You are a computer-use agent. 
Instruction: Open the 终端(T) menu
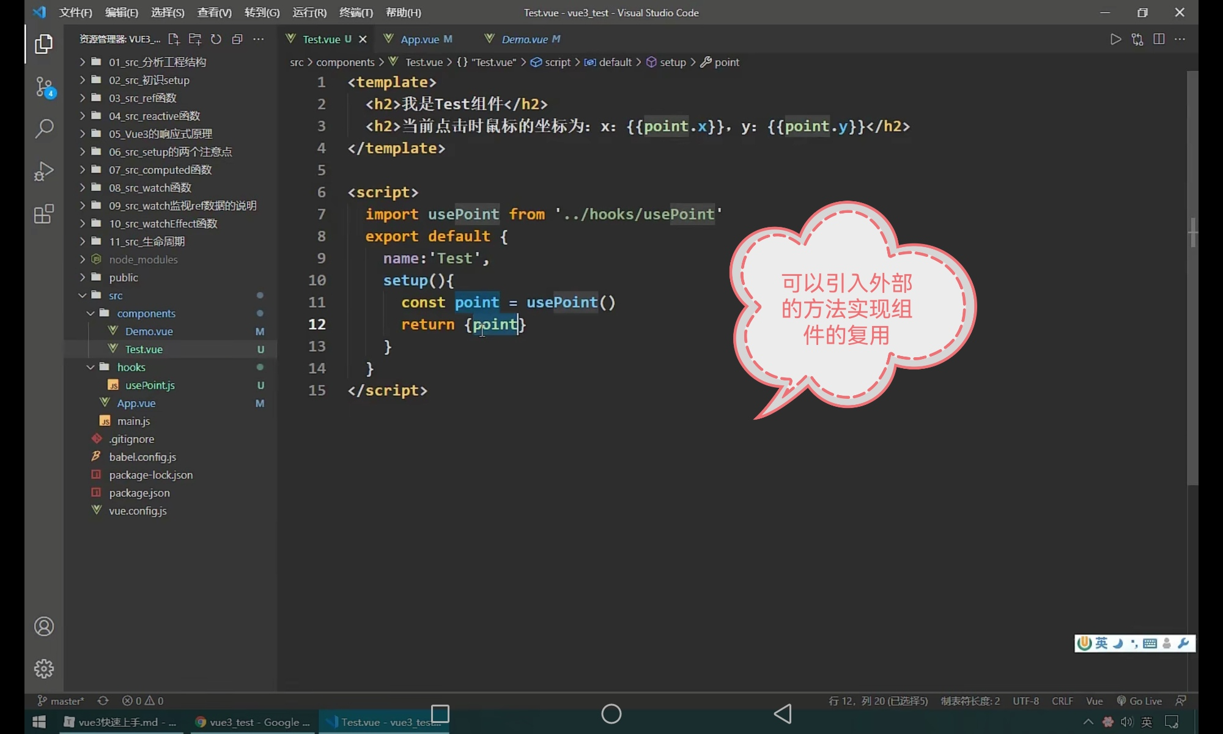point(356,12)
